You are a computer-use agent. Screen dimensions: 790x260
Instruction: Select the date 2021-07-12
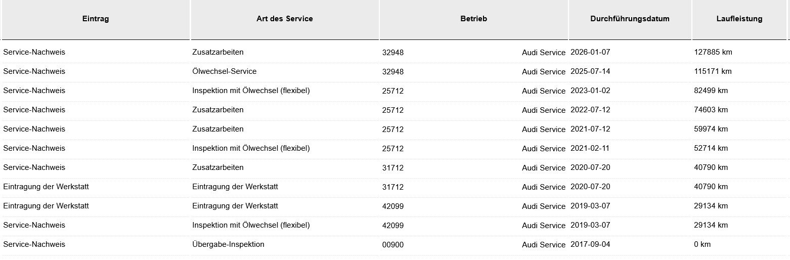tap(590, 129)
